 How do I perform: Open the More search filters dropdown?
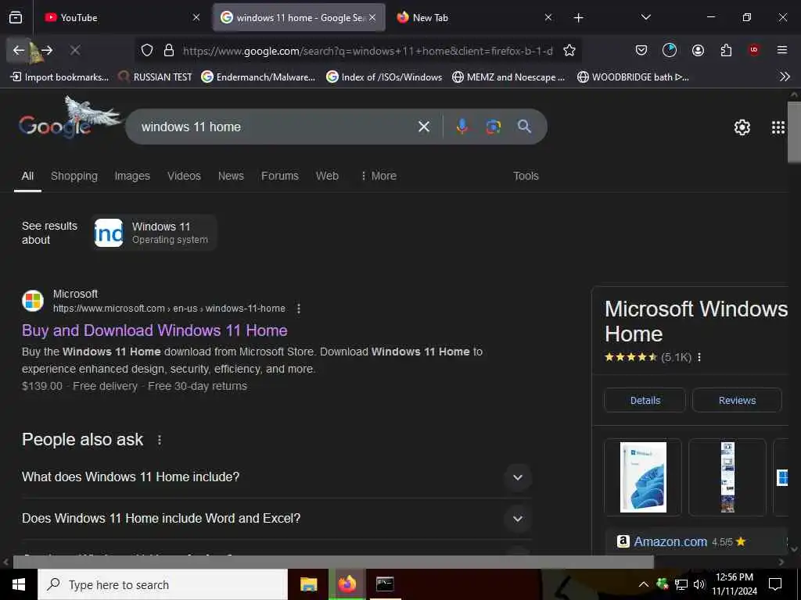click(x=378, y=176)
